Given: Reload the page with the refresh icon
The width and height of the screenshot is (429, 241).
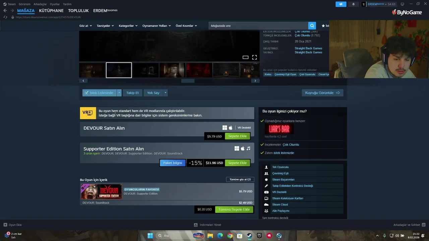Looking at the screenshot, I should click(5, 17).
